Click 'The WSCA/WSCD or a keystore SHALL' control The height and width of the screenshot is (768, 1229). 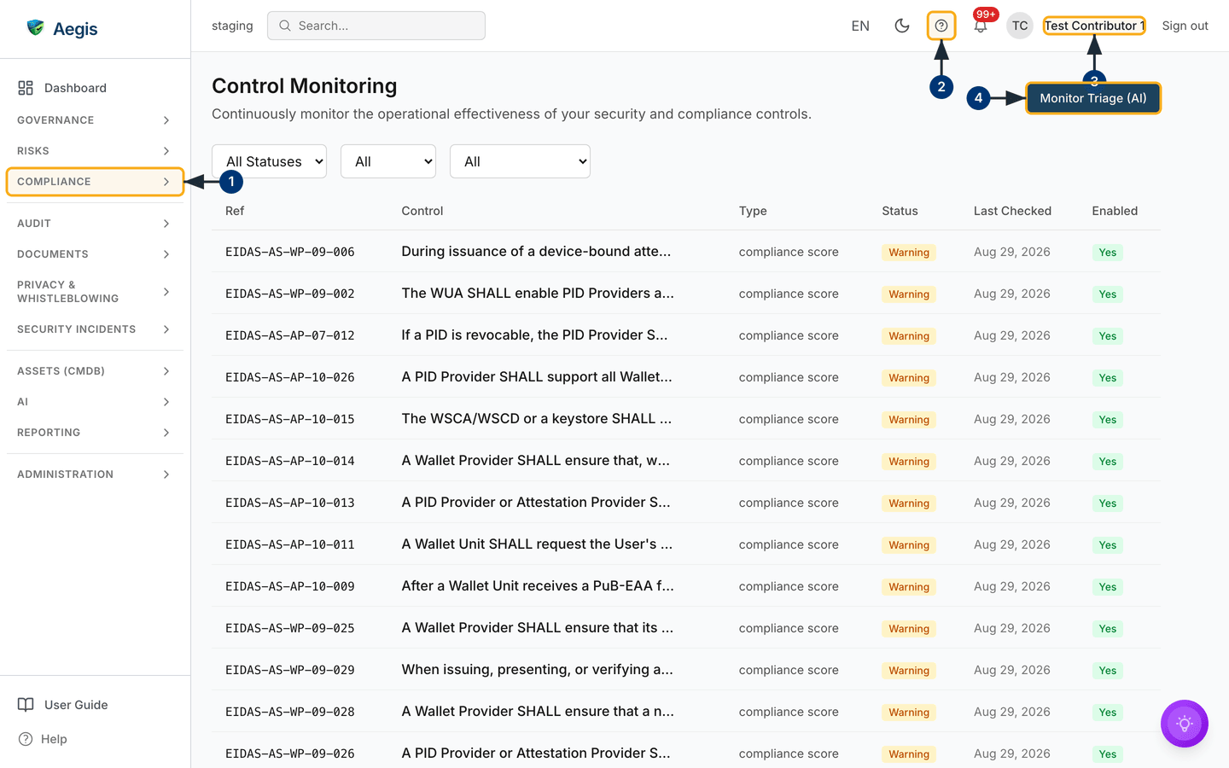[537, 419]
